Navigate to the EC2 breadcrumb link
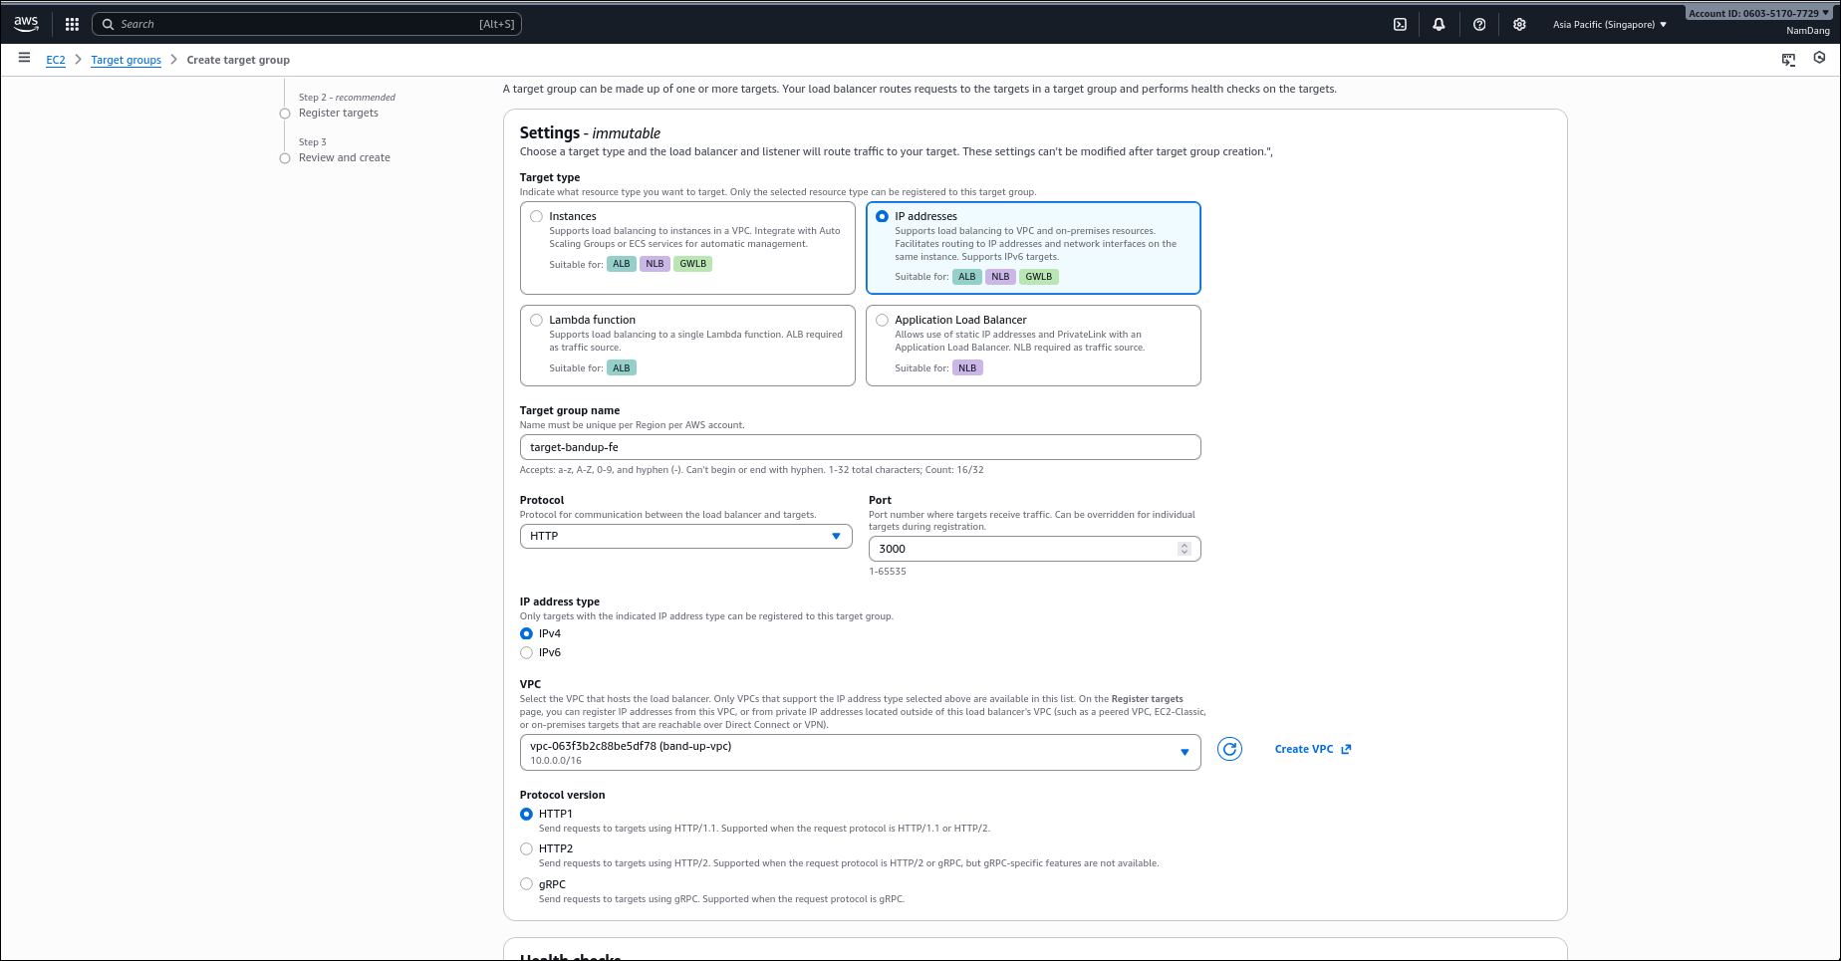 pos(56,60)
